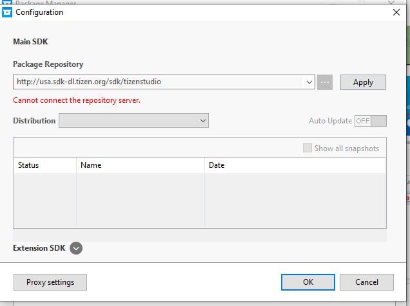Screen dimensions: 410x306
Task: Open the Package Repository URL dropdown arrow
Action: [309, 82]
